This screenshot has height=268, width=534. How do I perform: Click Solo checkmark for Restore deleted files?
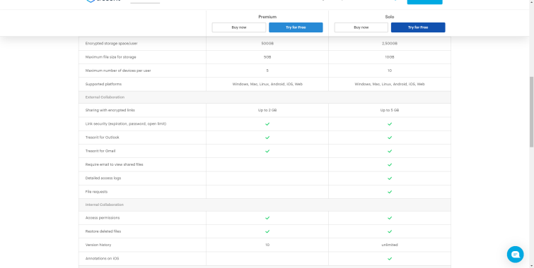click(390, 231)
